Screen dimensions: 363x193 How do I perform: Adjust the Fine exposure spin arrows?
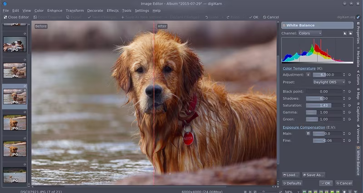pyautogui.click(x=344, y=140)
